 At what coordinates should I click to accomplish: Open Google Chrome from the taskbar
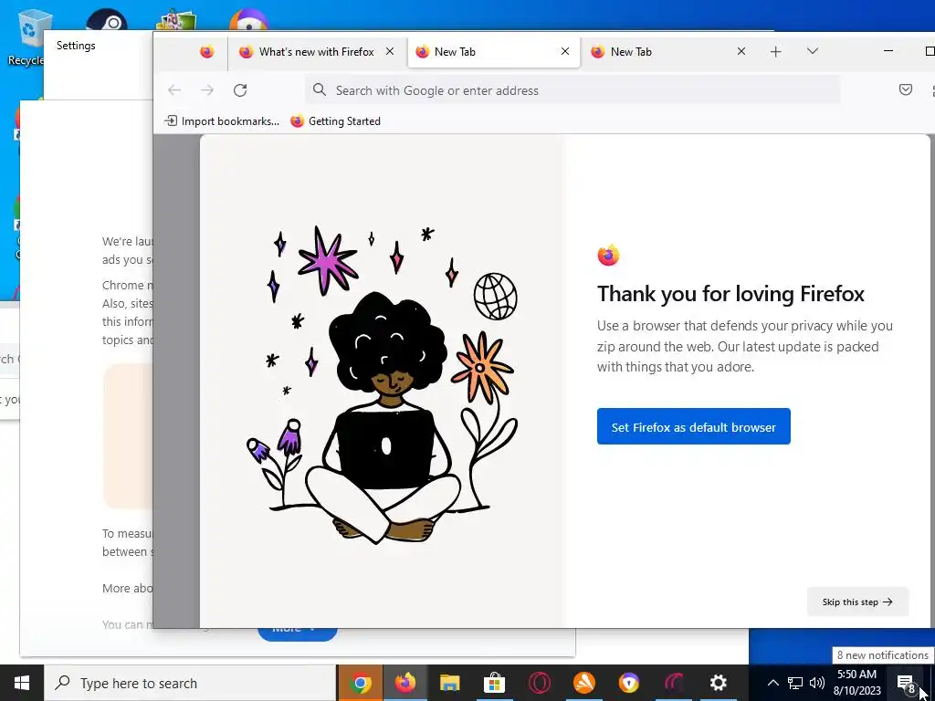361,683
